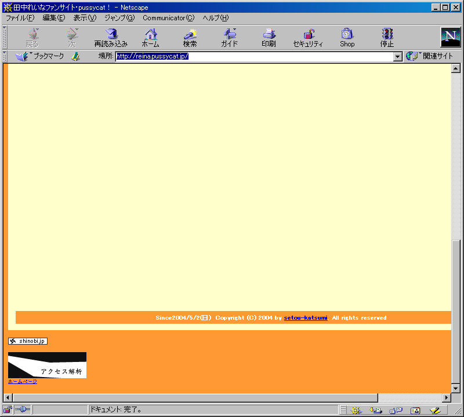The height and width of the screenshot is (417, 464).
Task: Open the newsgroups icon in component bar
Action: point(396,410)
